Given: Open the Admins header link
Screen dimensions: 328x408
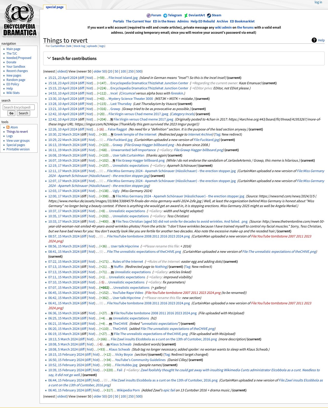Looking at the screenshot, I should tap(183, 21).
